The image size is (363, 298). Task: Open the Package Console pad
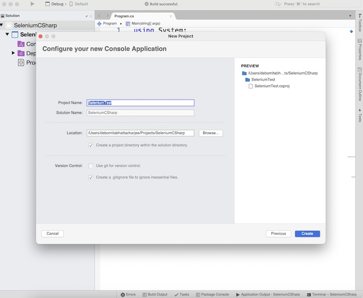[212, 294]
